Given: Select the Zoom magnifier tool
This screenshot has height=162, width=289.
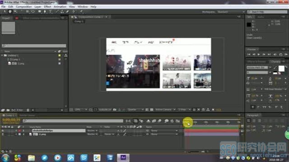Looking at the screenshot, I should pos(15,12).
